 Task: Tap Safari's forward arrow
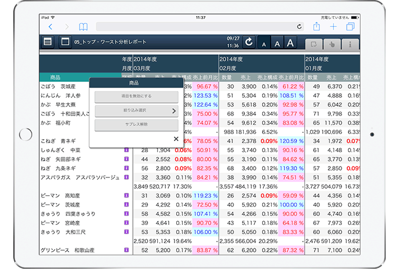[x=67, y=26]
